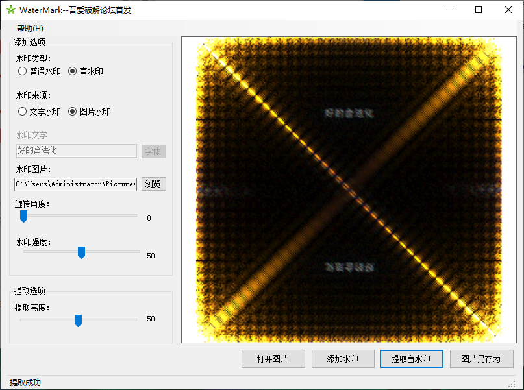
Task: Choose 文字水印 as watermark source
Action: coord(21,111)
